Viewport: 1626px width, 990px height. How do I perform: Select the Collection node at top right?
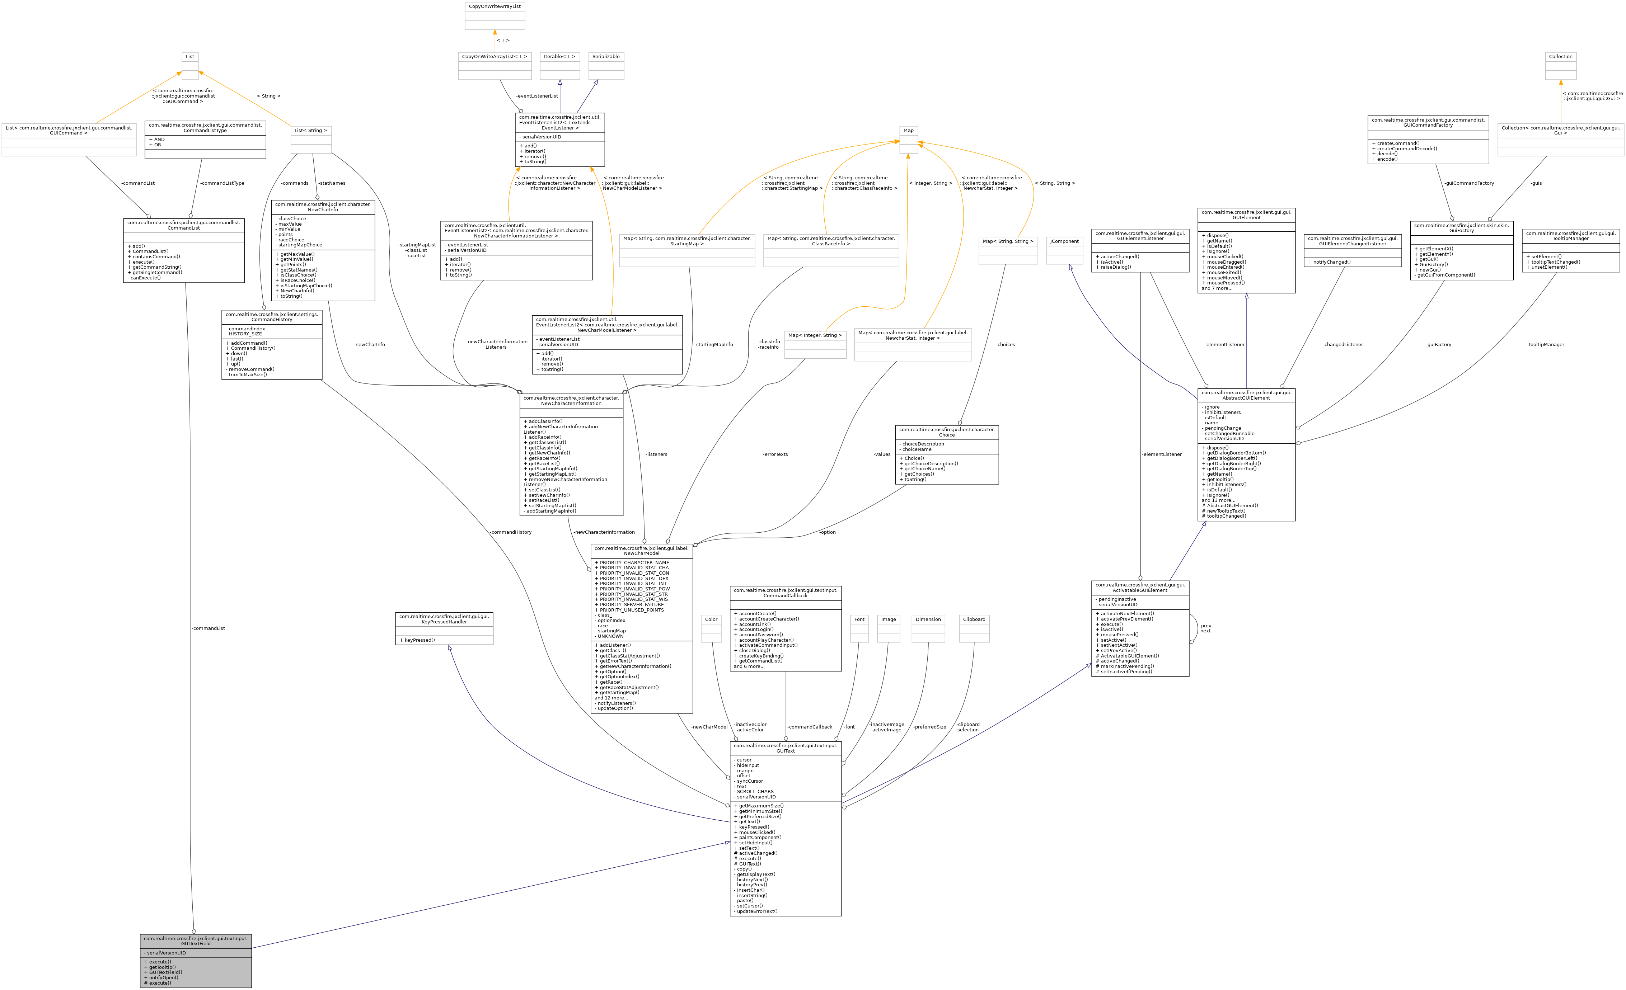pos(1561,66)
